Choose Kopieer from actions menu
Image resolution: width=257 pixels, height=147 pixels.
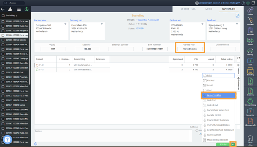click(218, 80)
